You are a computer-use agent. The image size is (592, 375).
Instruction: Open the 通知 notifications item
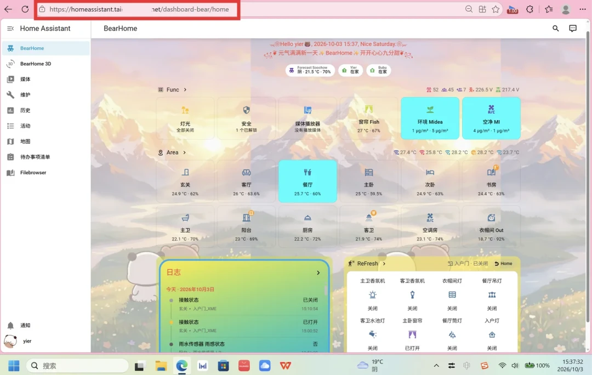point(45,325)
